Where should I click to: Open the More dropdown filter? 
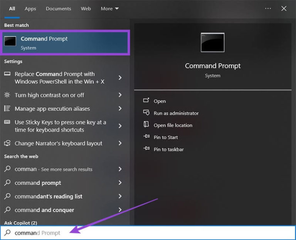pyautogui.click(x=110, y=9)
